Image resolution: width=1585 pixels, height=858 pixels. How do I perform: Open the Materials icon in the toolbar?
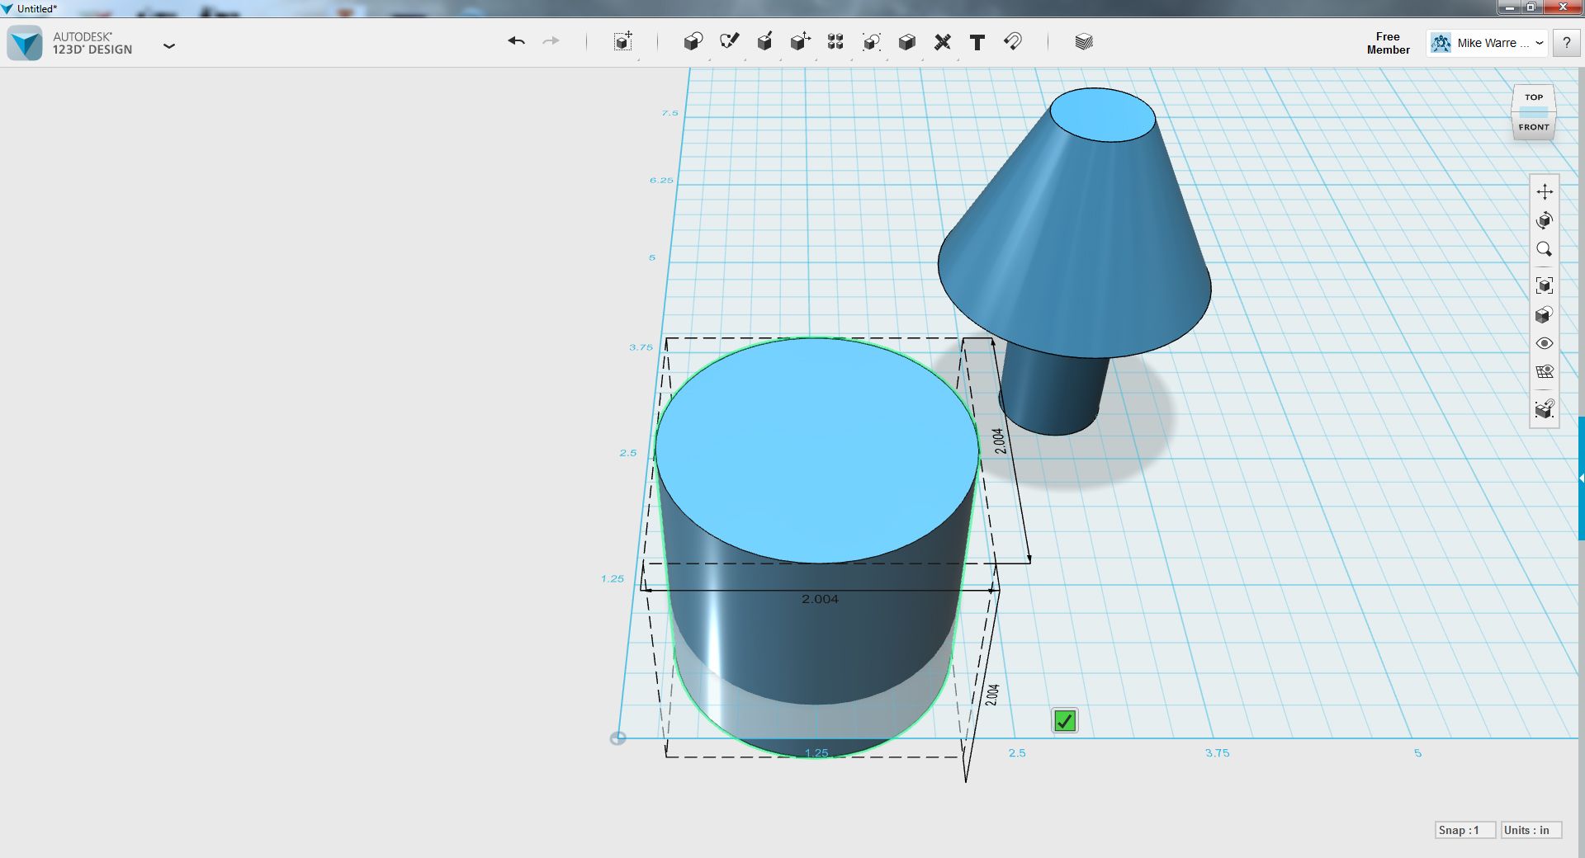tap(1084, 42)
